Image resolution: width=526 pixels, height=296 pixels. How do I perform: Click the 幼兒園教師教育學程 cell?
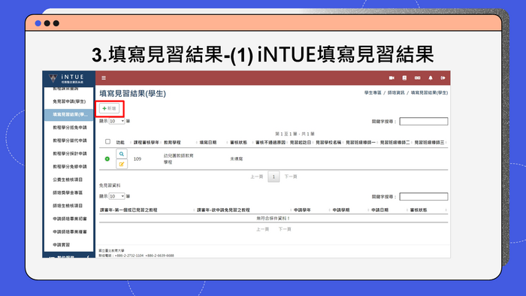[x=179, y=159]
